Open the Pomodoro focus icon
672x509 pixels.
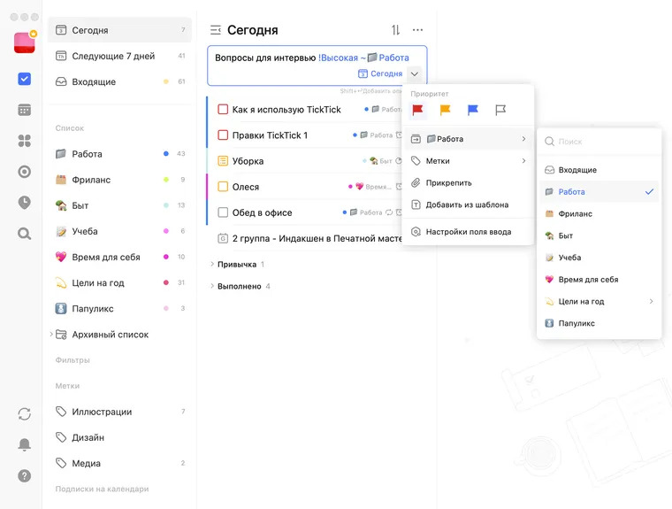(24, 172)
